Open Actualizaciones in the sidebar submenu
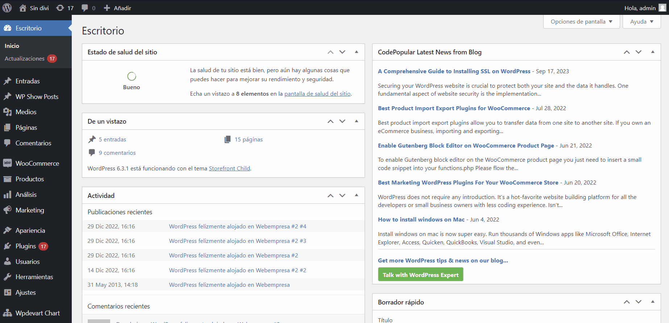669x323 pixels. click(x=25, y=59)
